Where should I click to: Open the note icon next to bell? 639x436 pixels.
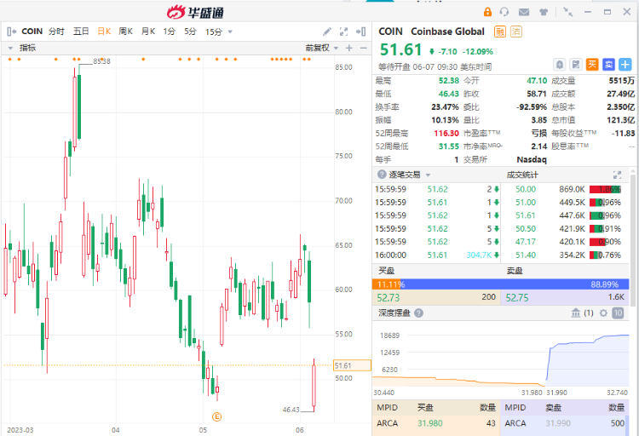(576, 65)
